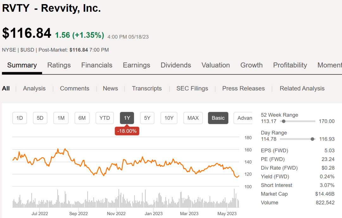View Press Releases
342x218 pixels.
coord(244,89)
